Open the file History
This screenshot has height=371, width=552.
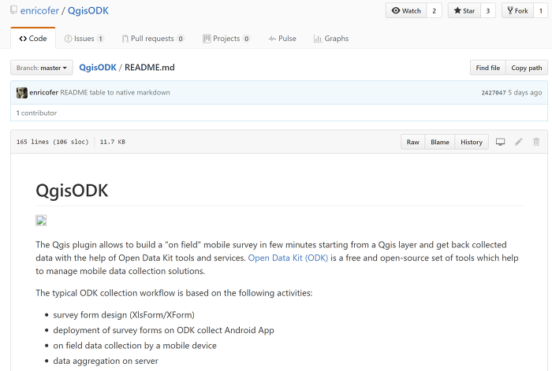point(472,142)
